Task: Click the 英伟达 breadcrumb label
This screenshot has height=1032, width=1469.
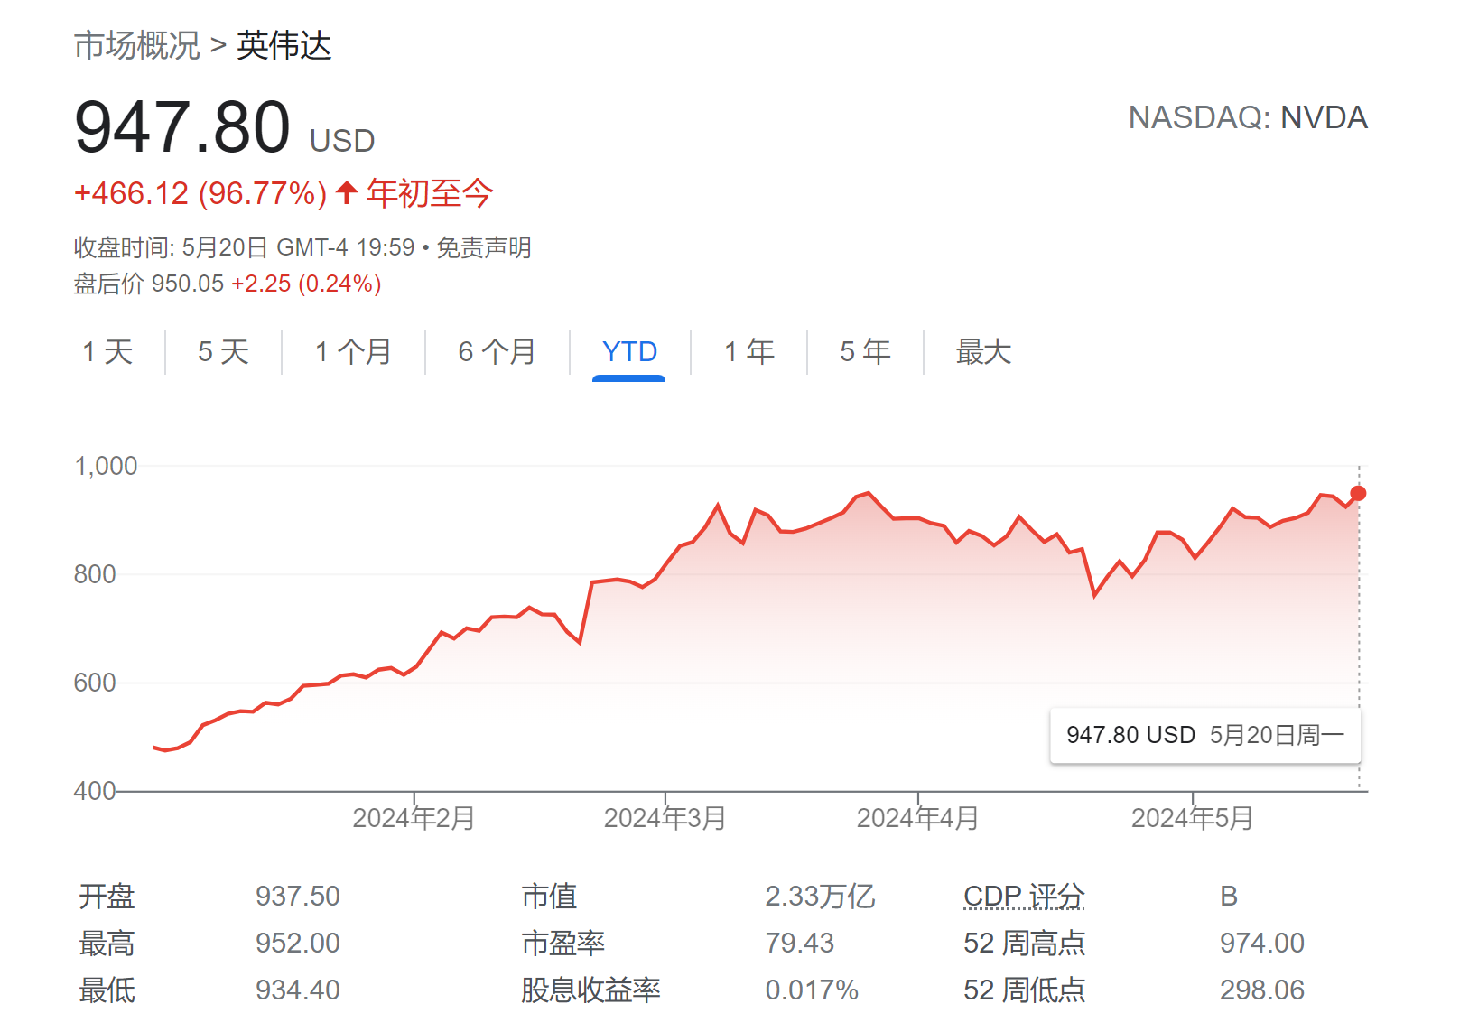Action: click(x=284, y=46)
